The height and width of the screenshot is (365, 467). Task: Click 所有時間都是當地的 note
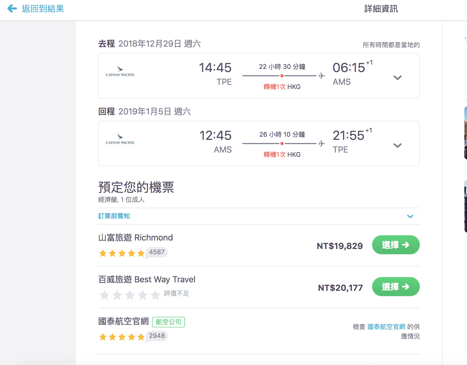tap(391, 45)
